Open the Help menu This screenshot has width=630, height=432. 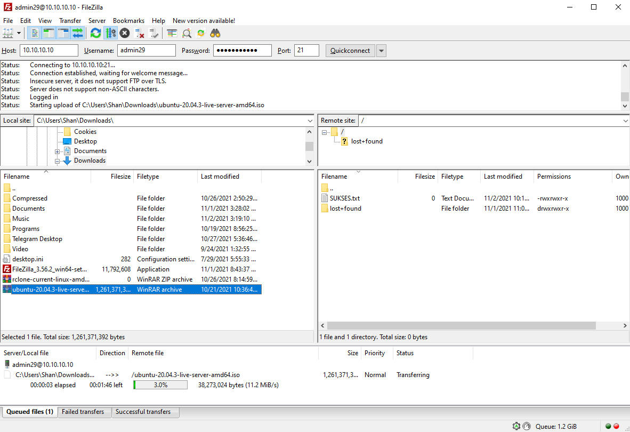[x=158, y=20]
